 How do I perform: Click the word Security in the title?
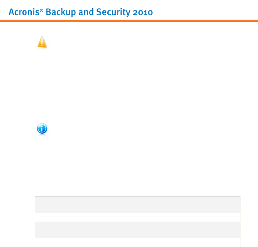coord(113,12)
